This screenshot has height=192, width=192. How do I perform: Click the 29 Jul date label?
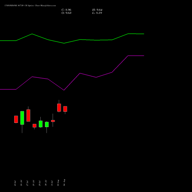coord(40,183)
